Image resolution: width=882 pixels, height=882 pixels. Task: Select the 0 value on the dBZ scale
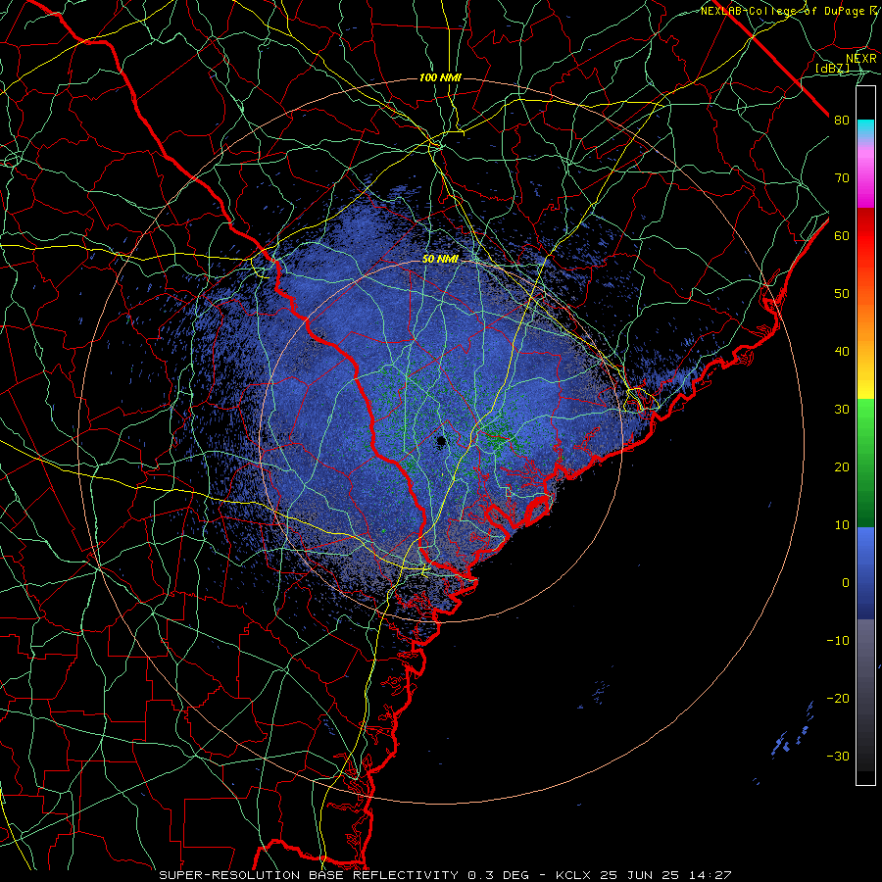pos(846,583)
